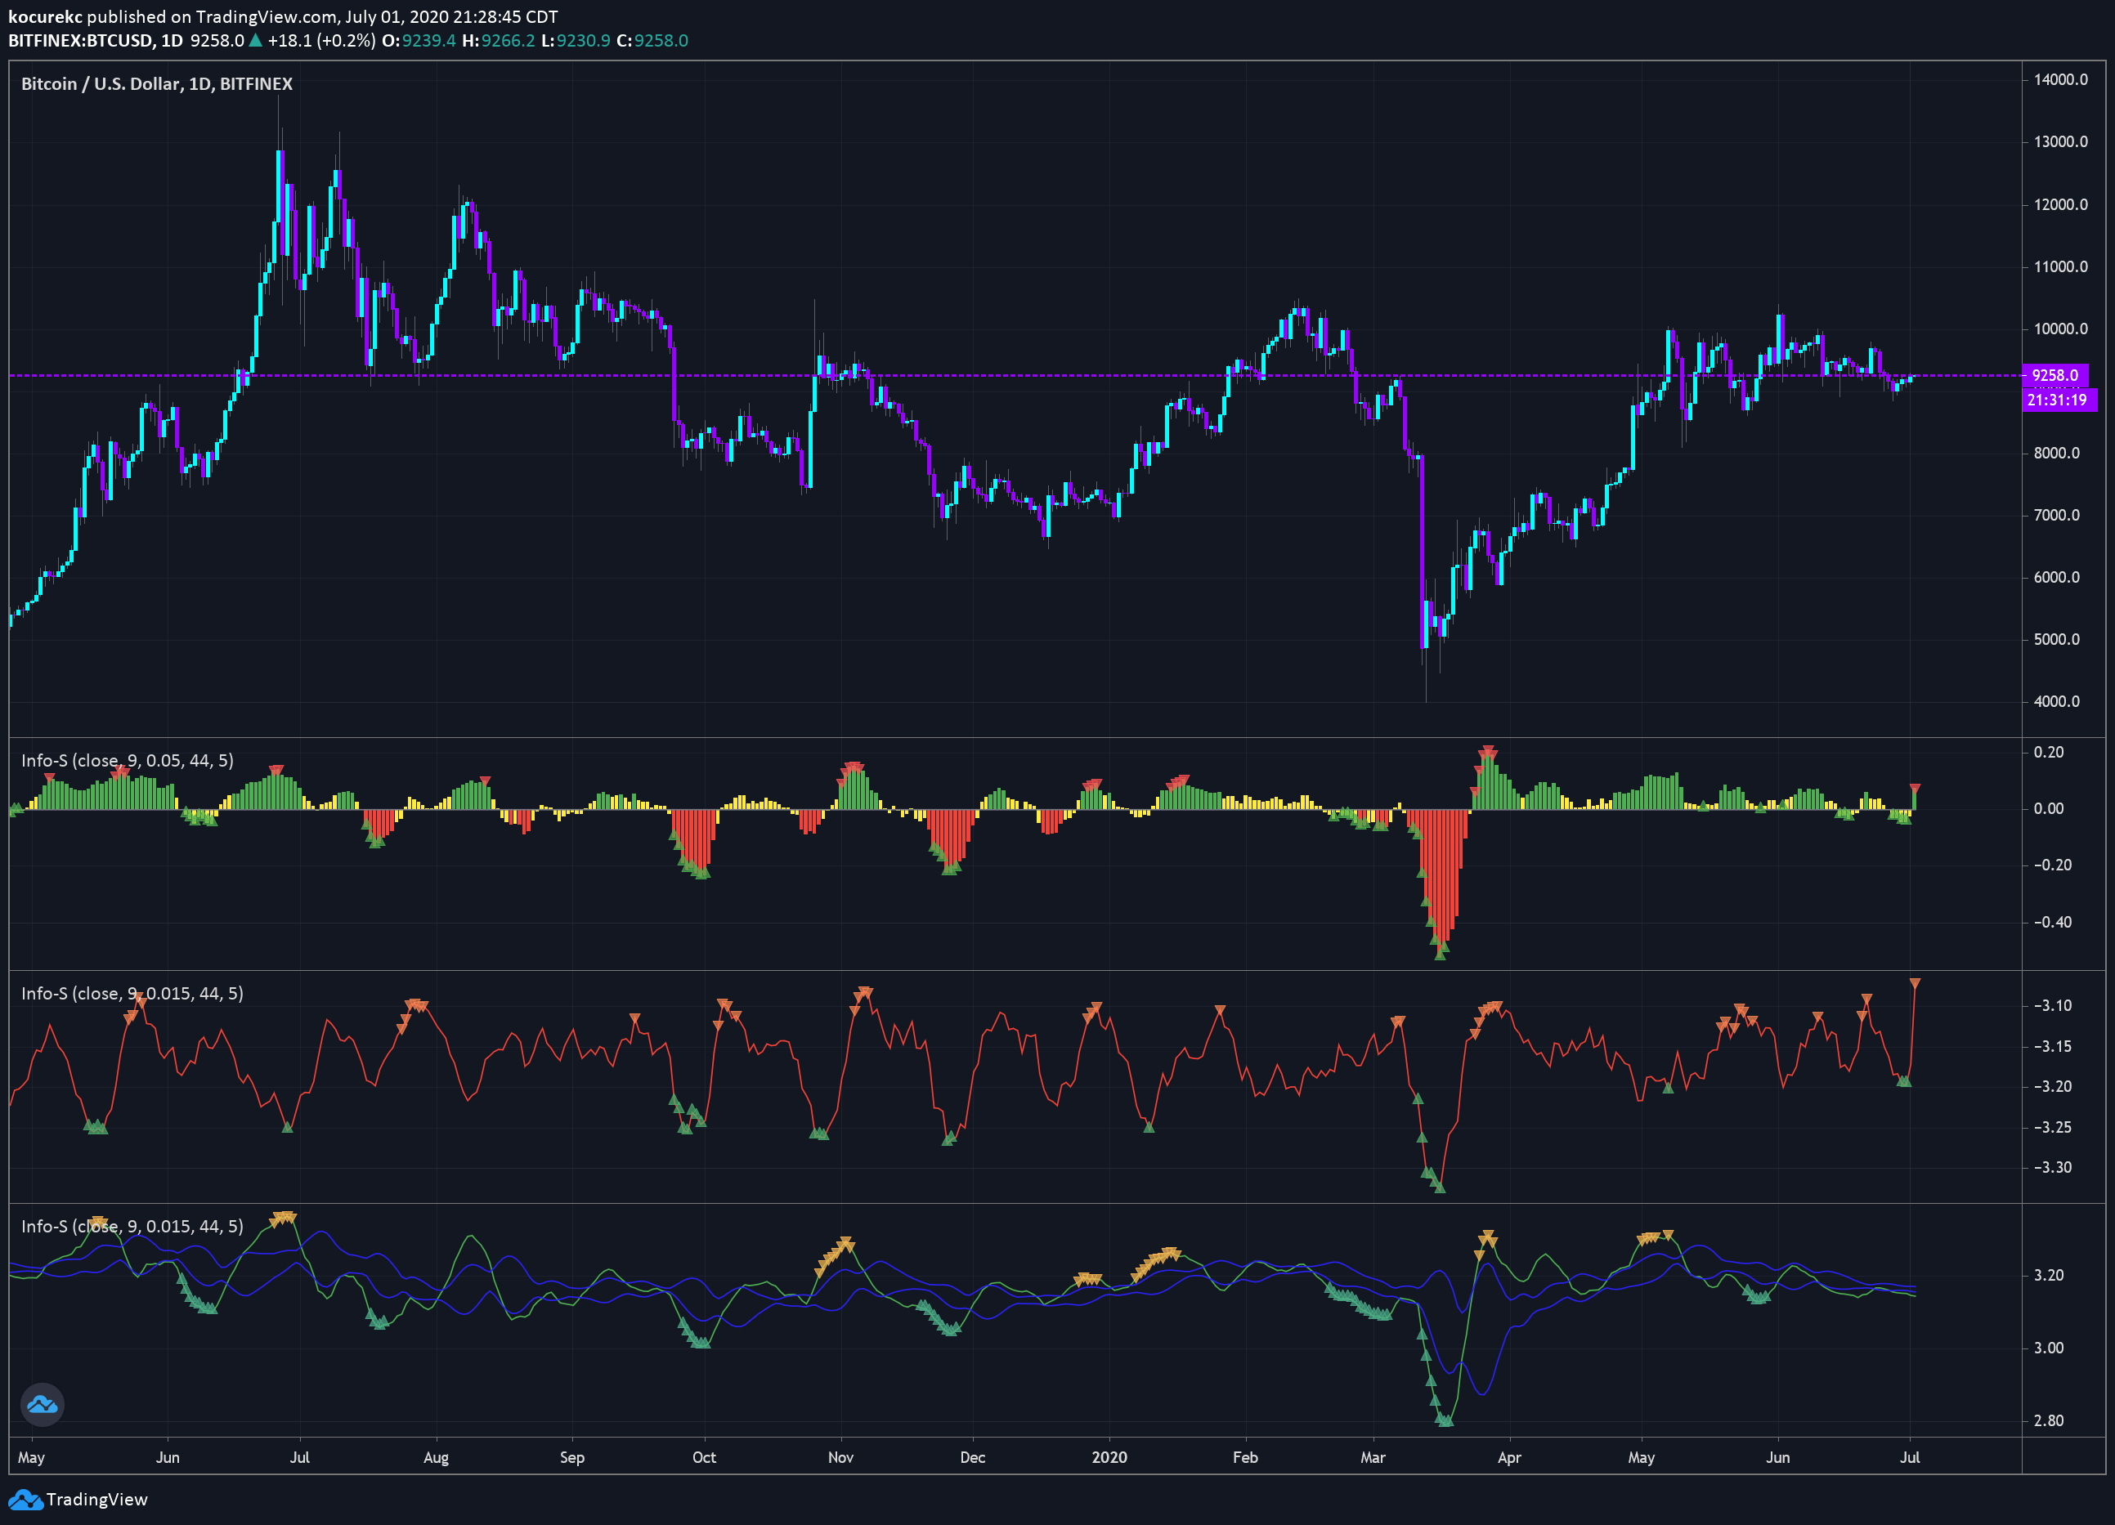Click the 1D timeframe label in the header

pos(173,41)
